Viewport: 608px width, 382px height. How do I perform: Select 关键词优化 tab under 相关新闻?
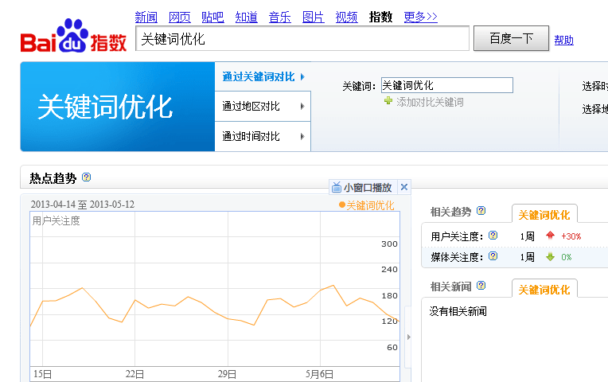point(544,289)
